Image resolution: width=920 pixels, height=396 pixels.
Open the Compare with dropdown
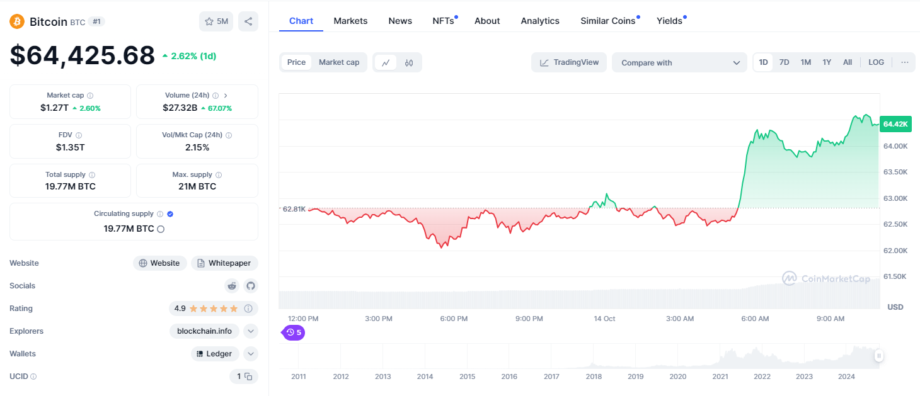[679, 62]
